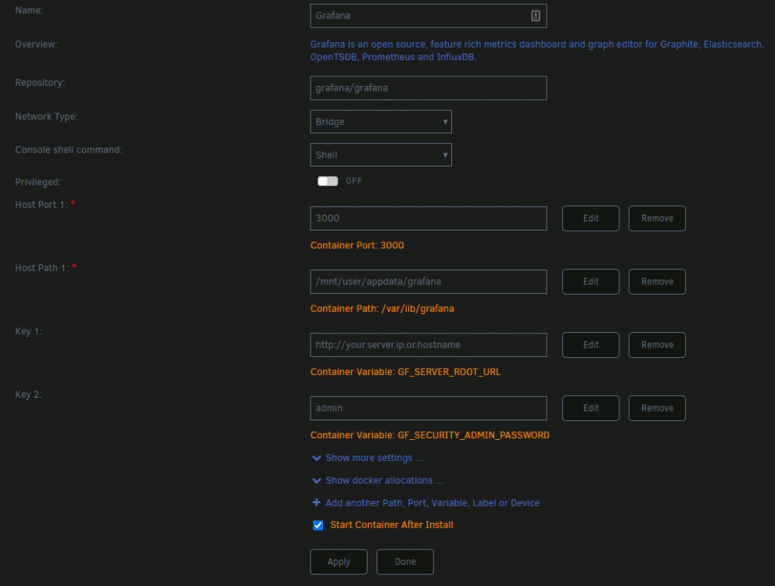775x586 pixels.
Task: Click the Host Path field /mnt/user/appdata/grafana
Action: pyautogui.click(x=429, y=281)
